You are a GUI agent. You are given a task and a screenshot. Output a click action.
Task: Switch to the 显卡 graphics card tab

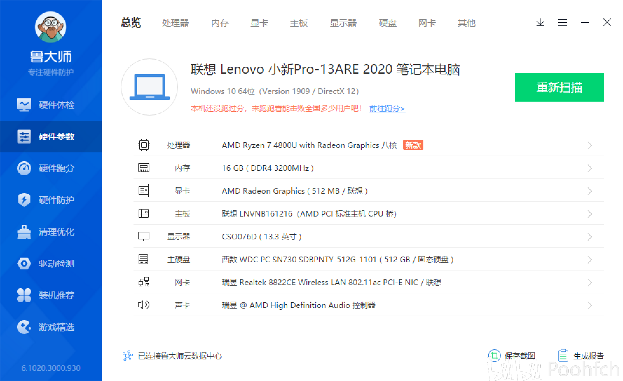click(x=259, y=23)
